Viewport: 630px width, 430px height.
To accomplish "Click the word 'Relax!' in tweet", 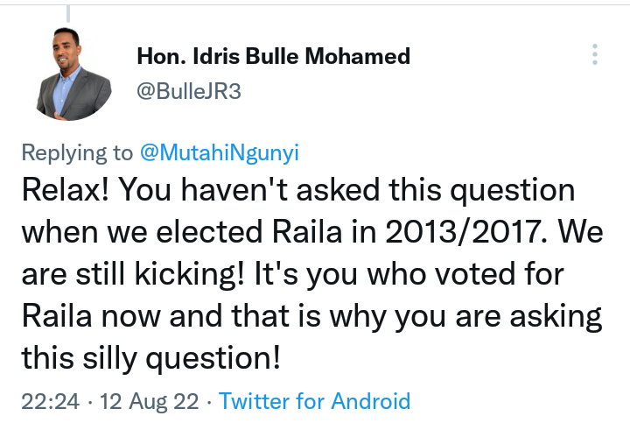I will pos(65,190).
